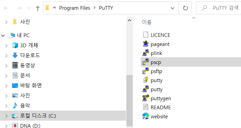This screenshot has height=128, width=241.
Task: Expand the 문서 node
Action: click(x=6, y=76)
